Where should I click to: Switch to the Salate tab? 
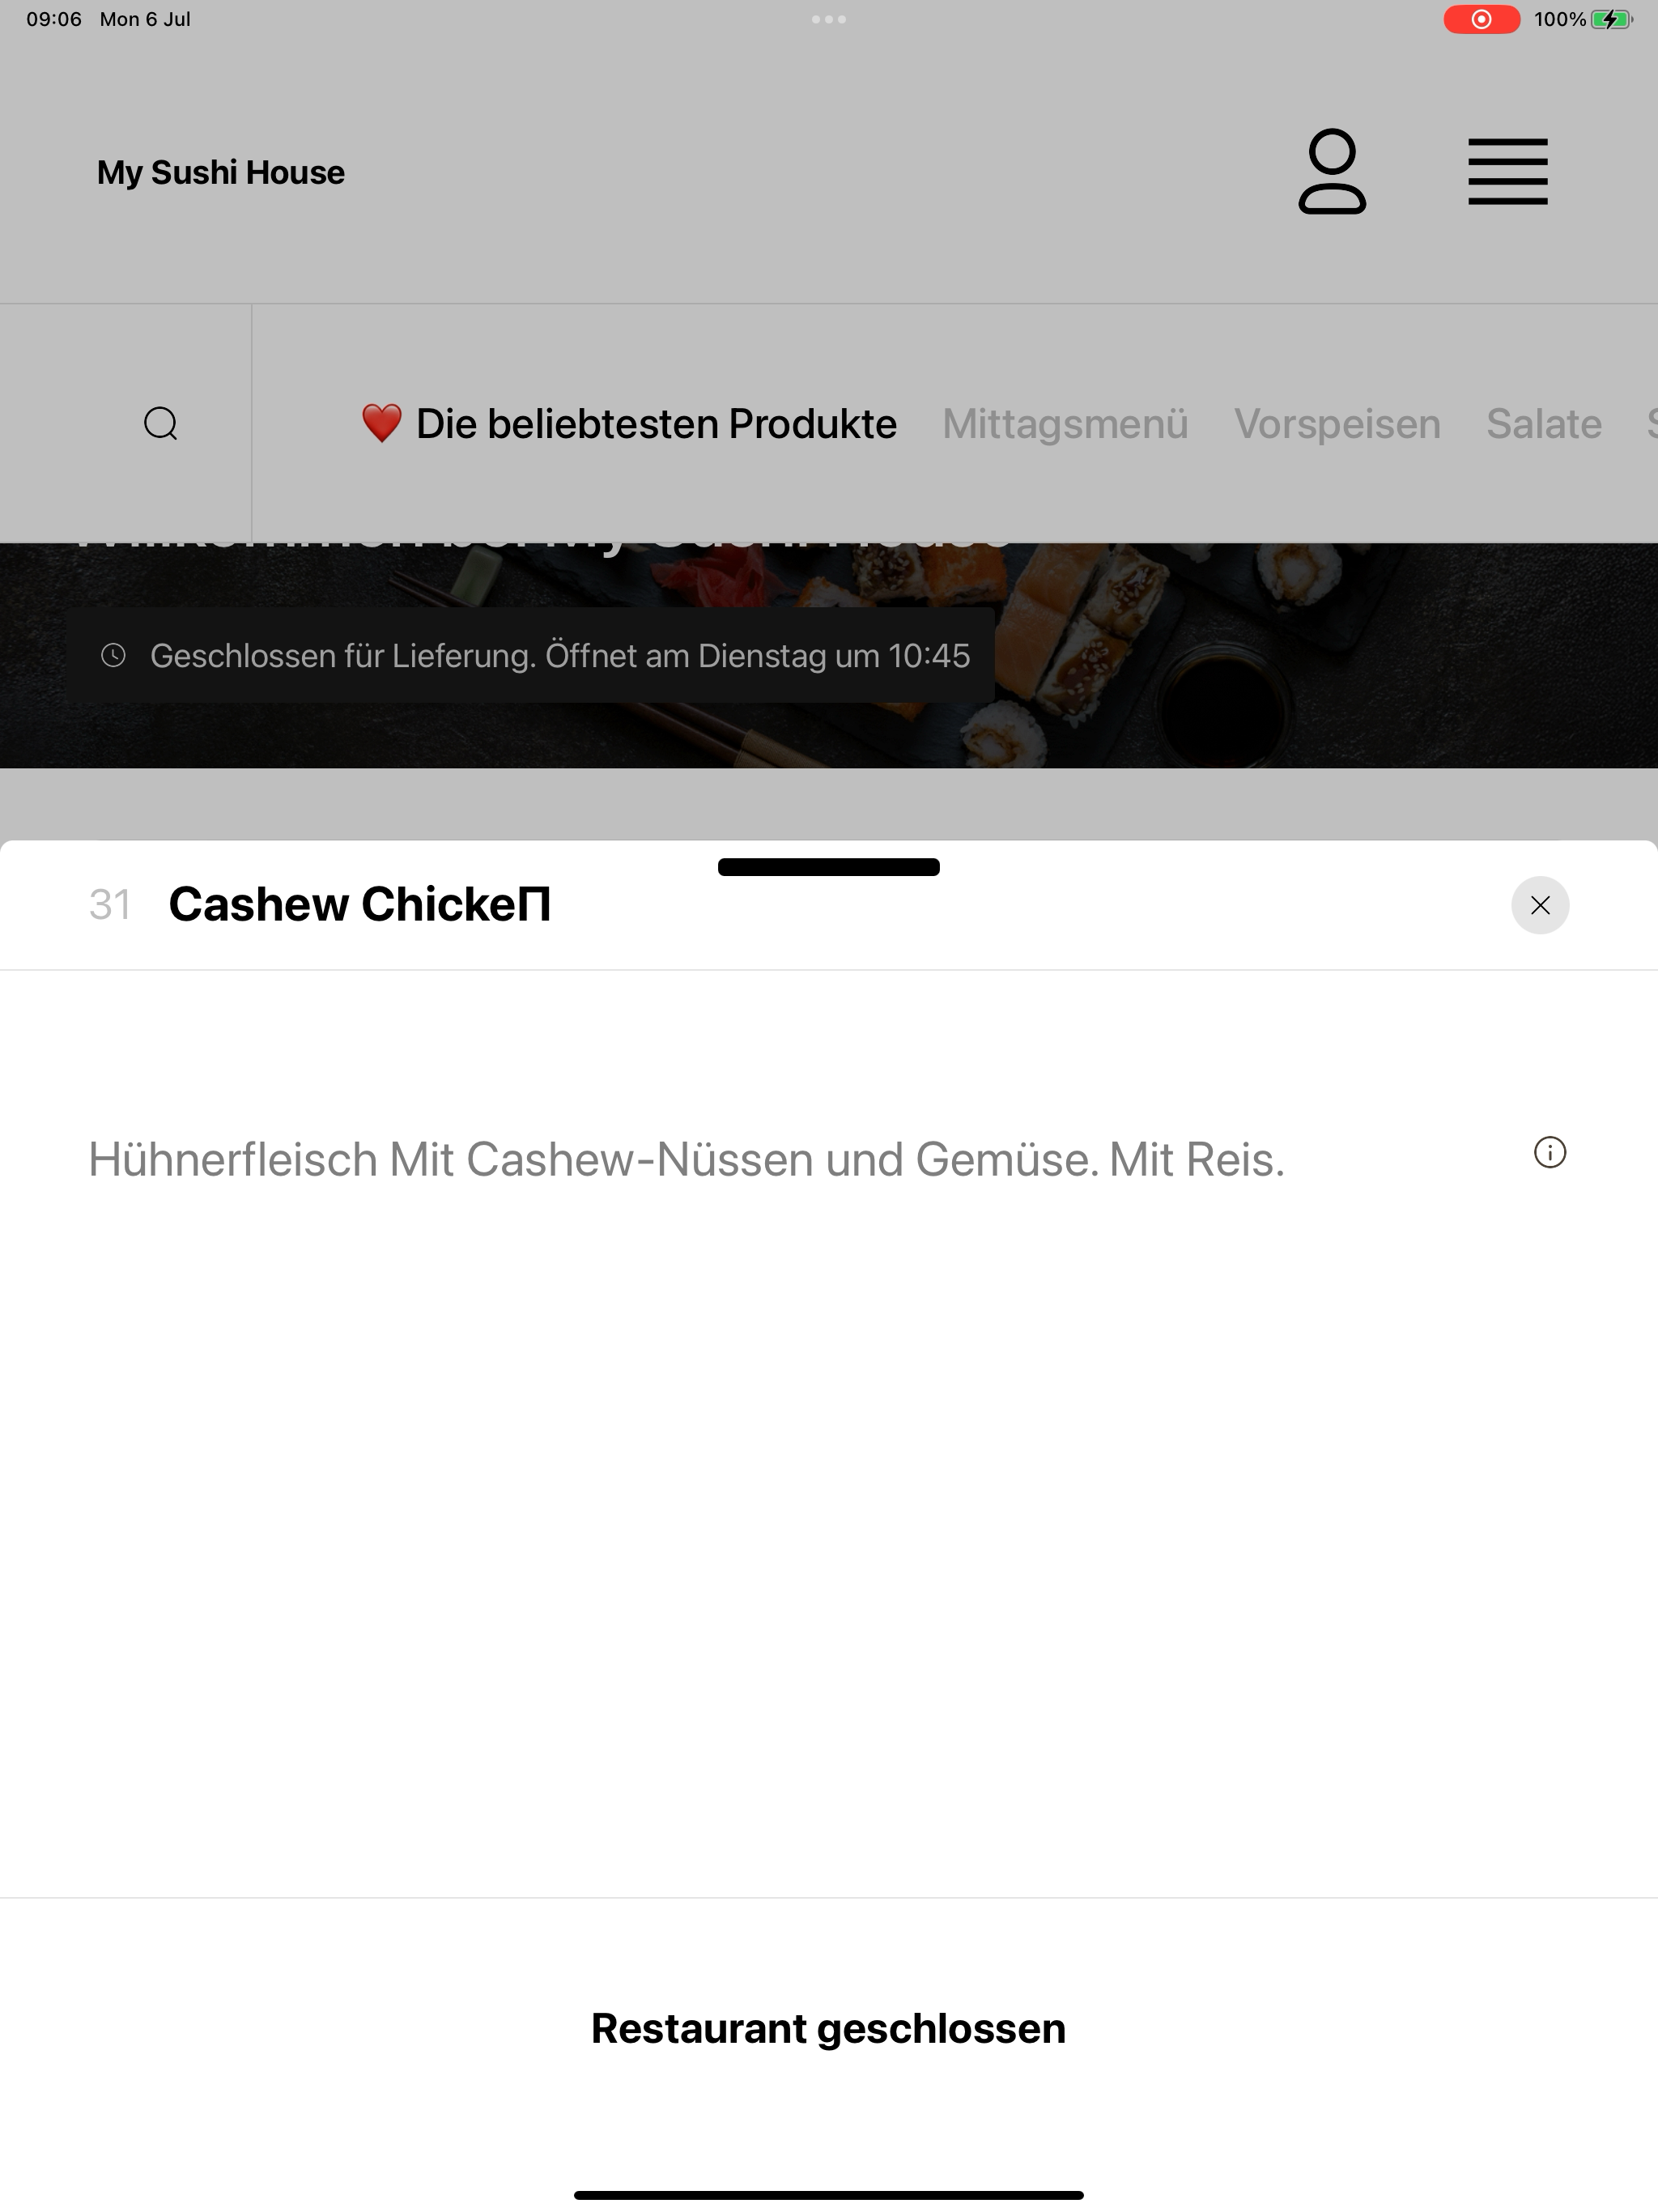tap(1544, 424)
